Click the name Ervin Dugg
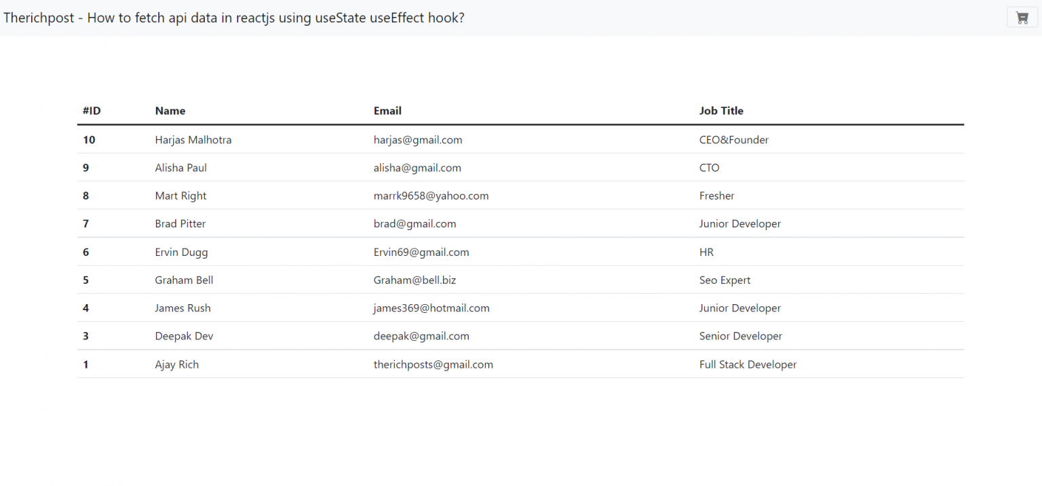Image resolution: width=1042 pixels, height=486 pixels. [x=182, y=252]
